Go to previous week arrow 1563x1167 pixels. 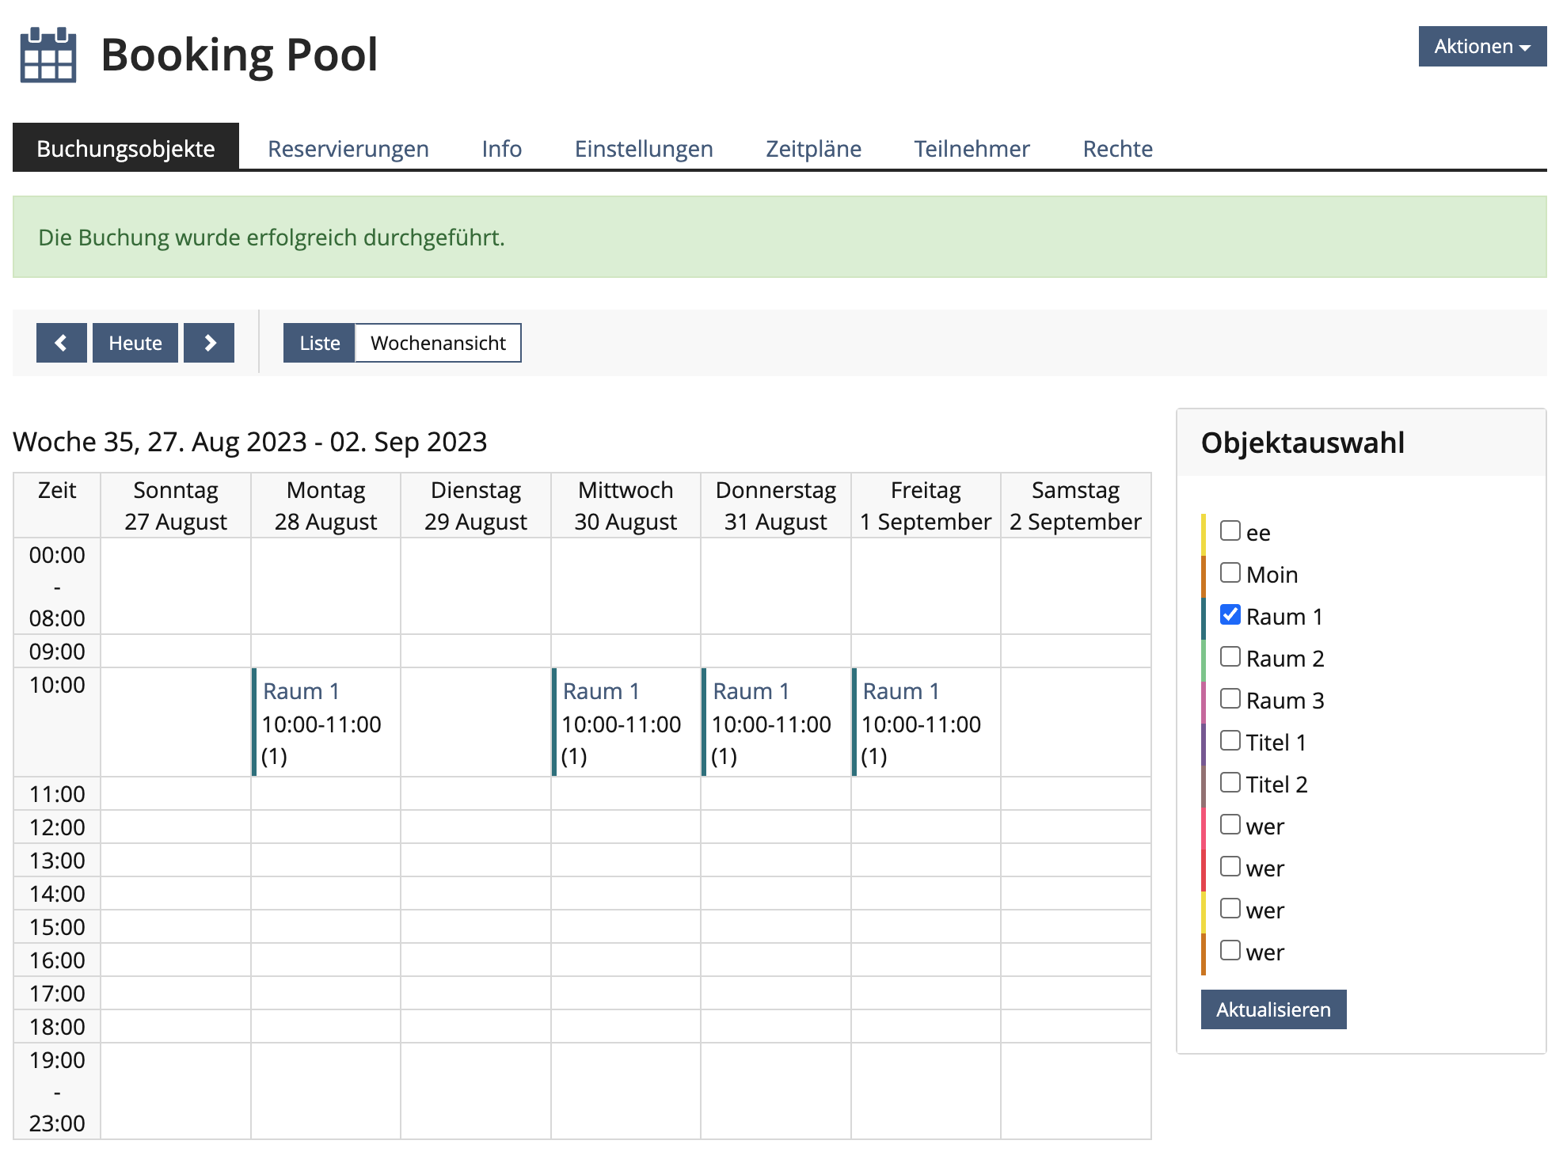pyautogui.click(x=61, y=343)
